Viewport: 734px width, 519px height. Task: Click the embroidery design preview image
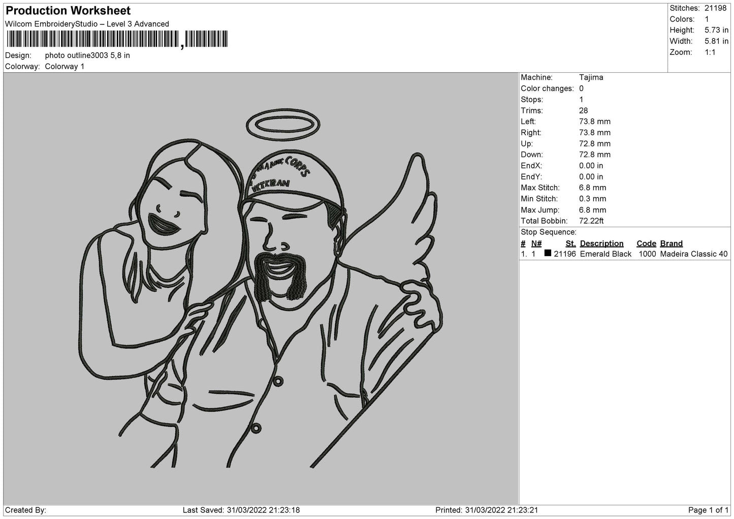coord(262,289)
